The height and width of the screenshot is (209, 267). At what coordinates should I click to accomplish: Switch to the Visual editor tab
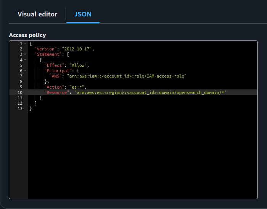pos(37,14)
